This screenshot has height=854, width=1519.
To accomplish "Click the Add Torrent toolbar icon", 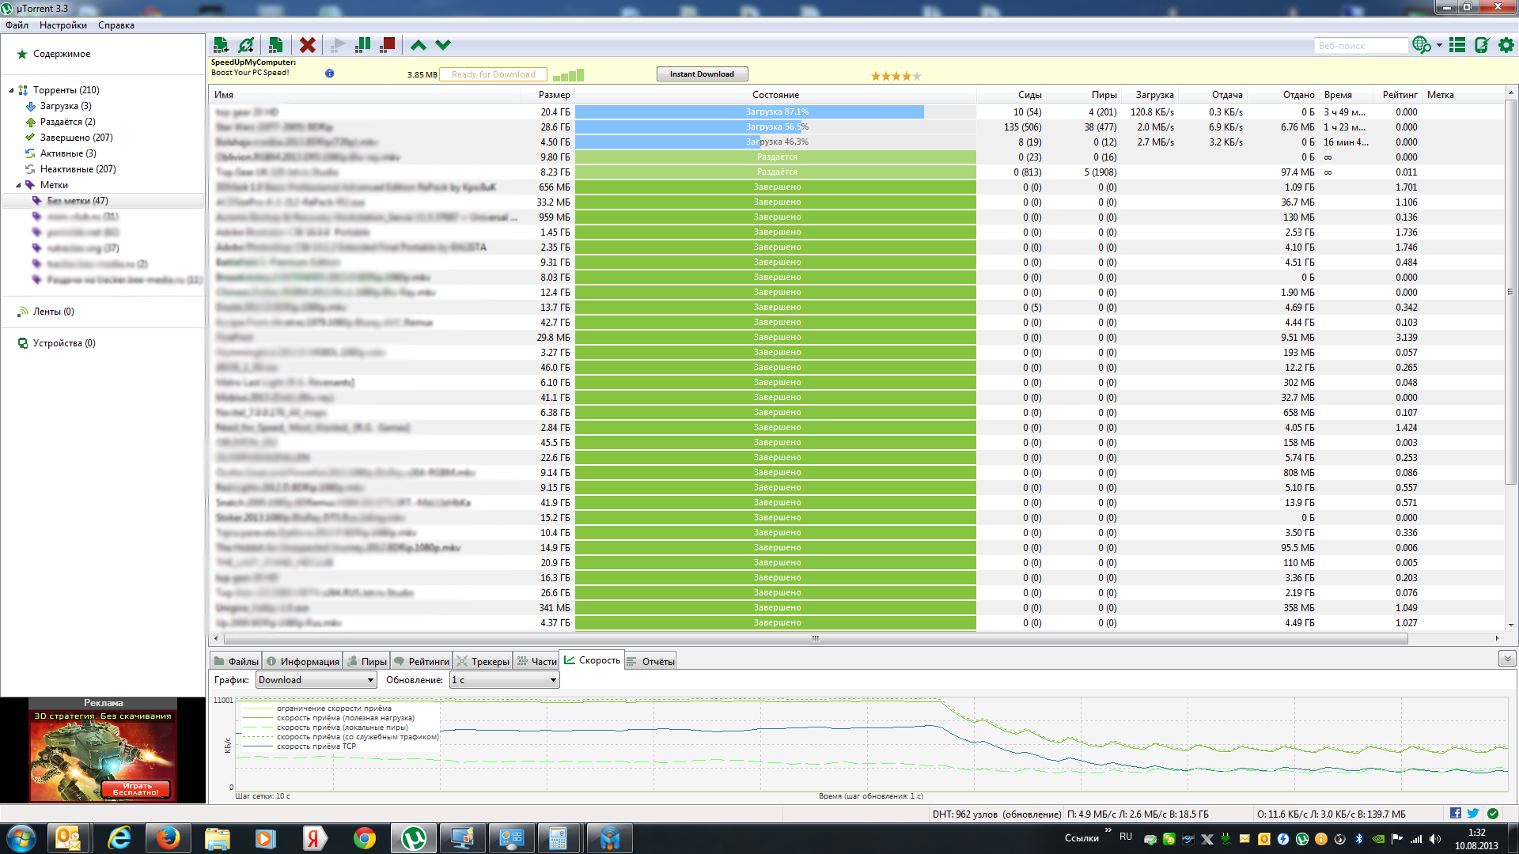I will tap(221, 45).
